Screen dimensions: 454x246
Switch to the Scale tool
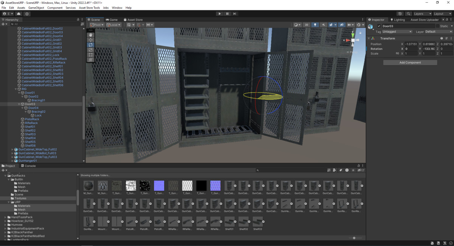click(91, 49)
